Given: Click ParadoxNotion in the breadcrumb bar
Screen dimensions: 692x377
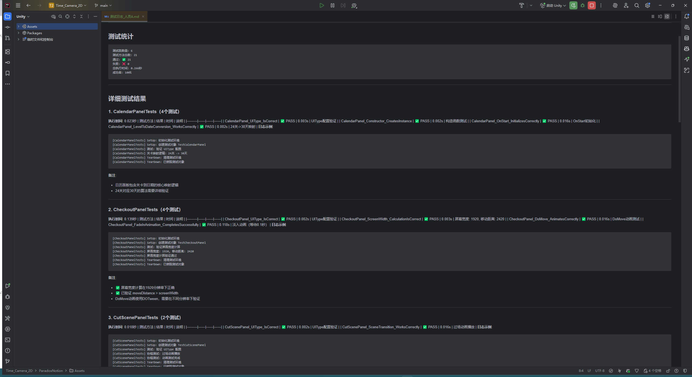Looking at the screenshot, I should click(51, 371).
